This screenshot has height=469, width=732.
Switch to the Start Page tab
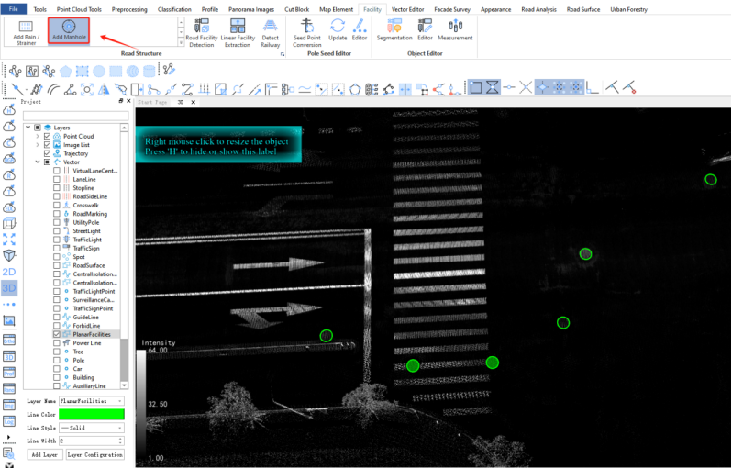coord(152,102)
